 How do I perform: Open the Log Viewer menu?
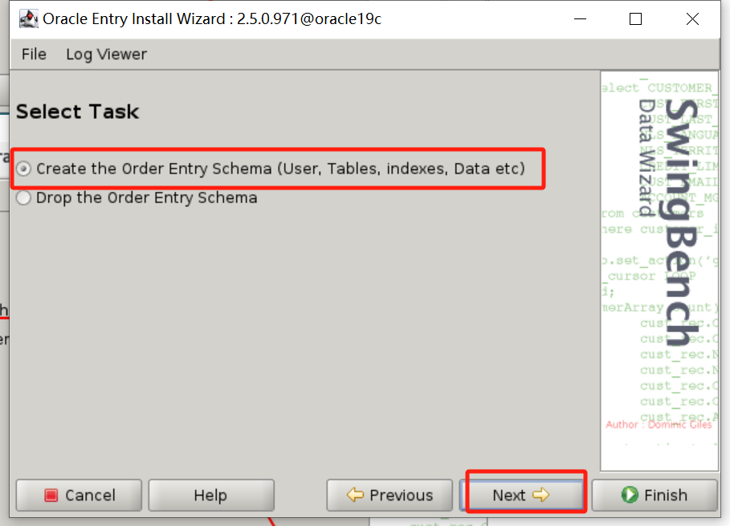point(106,55)
